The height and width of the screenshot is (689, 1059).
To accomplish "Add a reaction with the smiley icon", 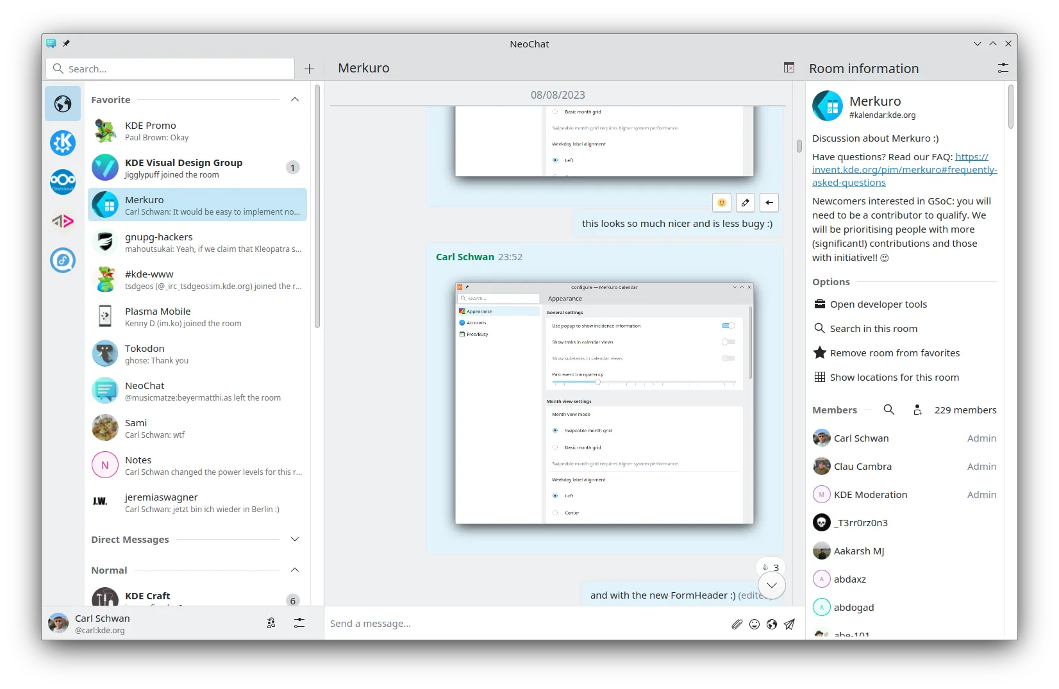I will click(721, 203).
